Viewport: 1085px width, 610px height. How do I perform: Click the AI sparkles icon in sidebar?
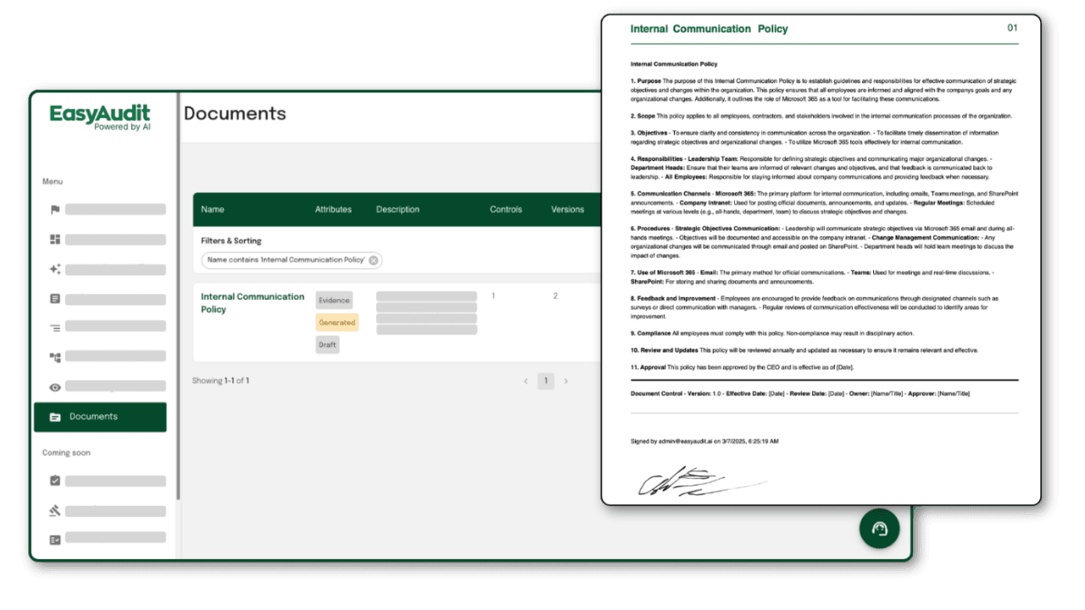pyautogui.click(x=54, y=269)
